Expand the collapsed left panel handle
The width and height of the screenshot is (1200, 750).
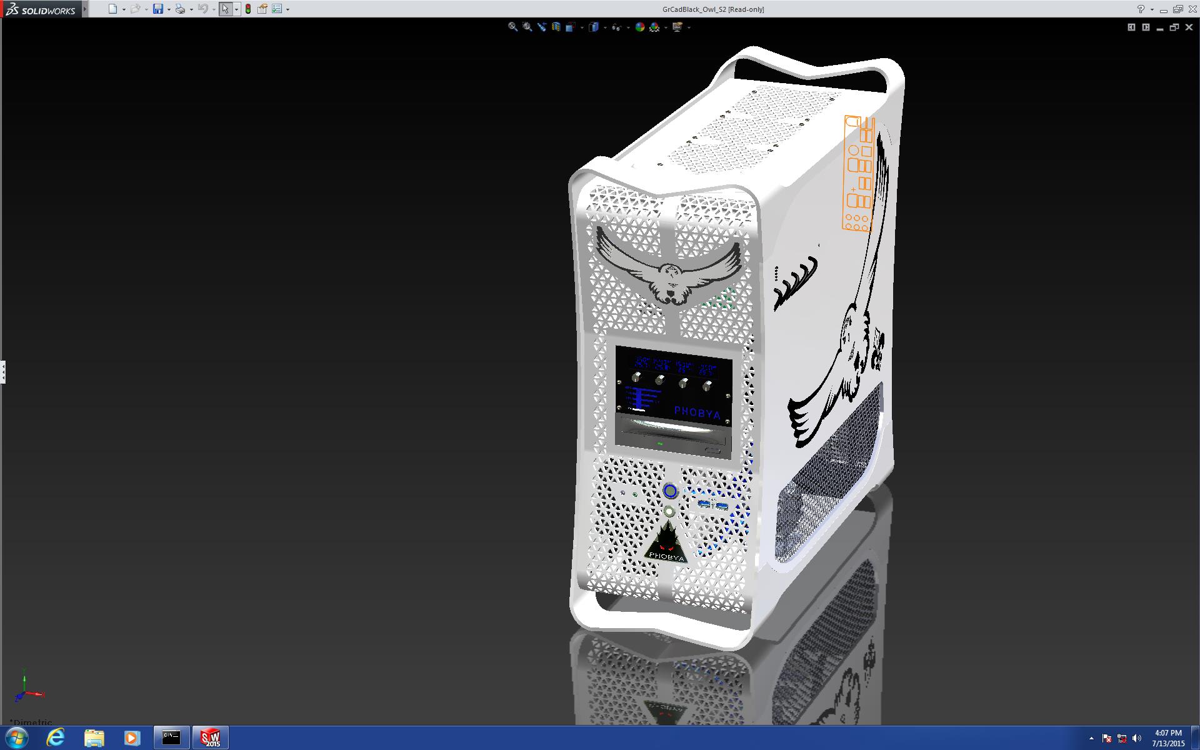pyautogui.click(x=3, y=372)
